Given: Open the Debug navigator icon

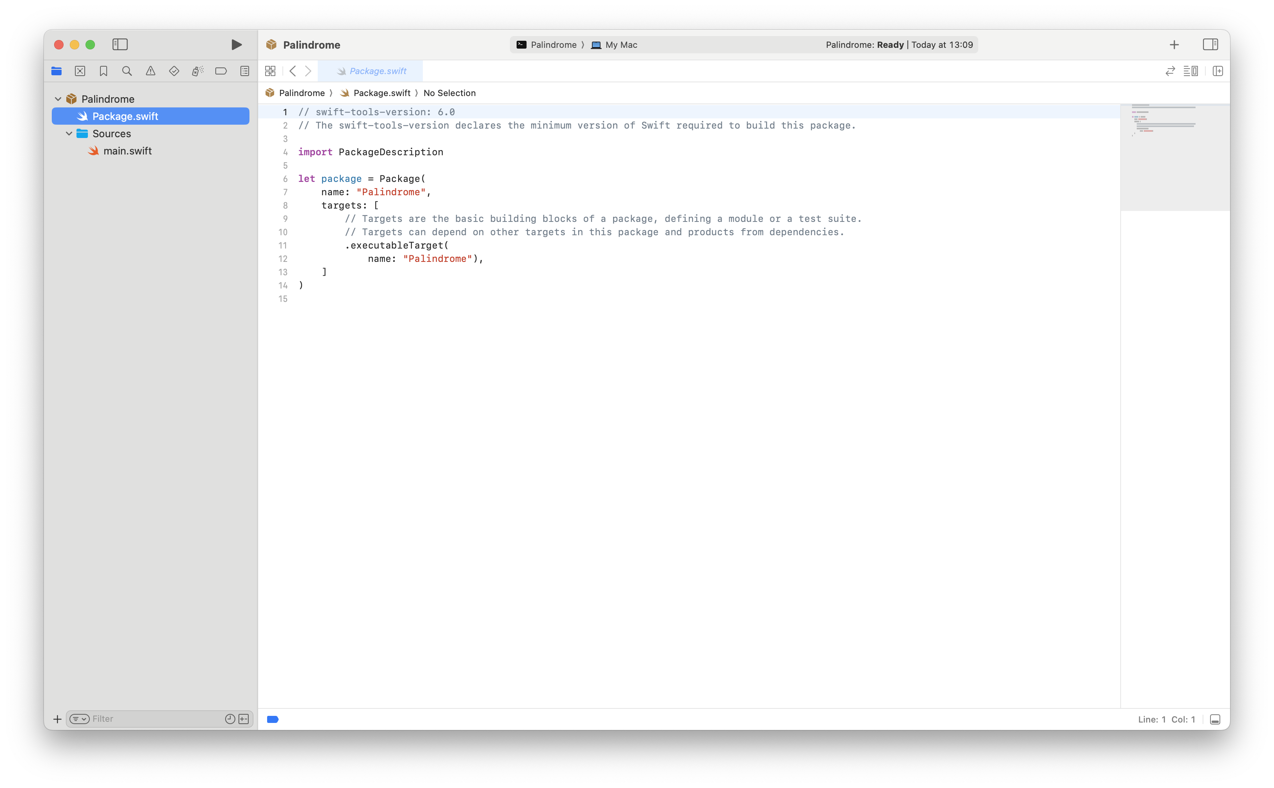Looking at the screenshot, I should click(x=198, y=71).
